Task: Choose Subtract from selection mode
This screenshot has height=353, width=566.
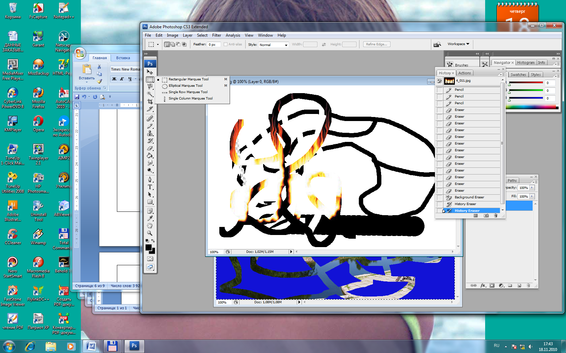Action: [178, 44]
